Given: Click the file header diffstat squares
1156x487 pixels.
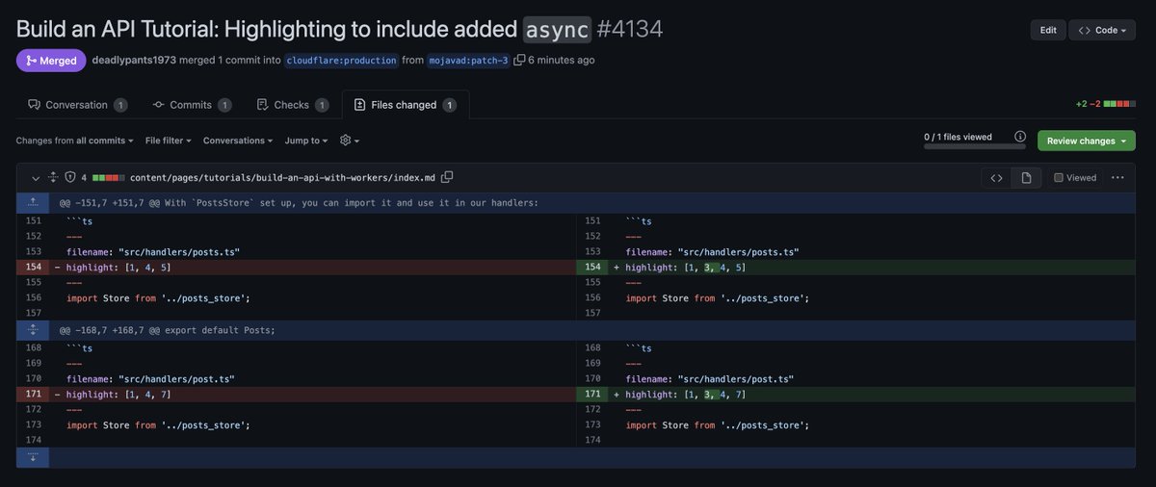Looking at the screenshot, I should tap(110, 178).
